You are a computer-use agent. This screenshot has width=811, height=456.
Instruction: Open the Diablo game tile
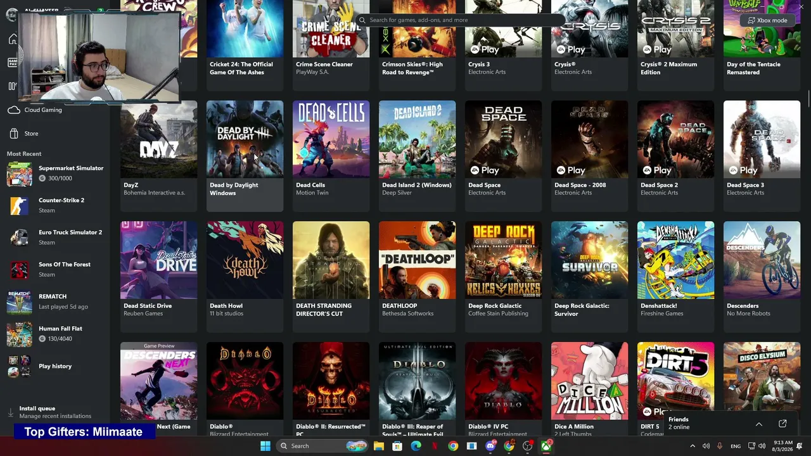click(245, 389)
